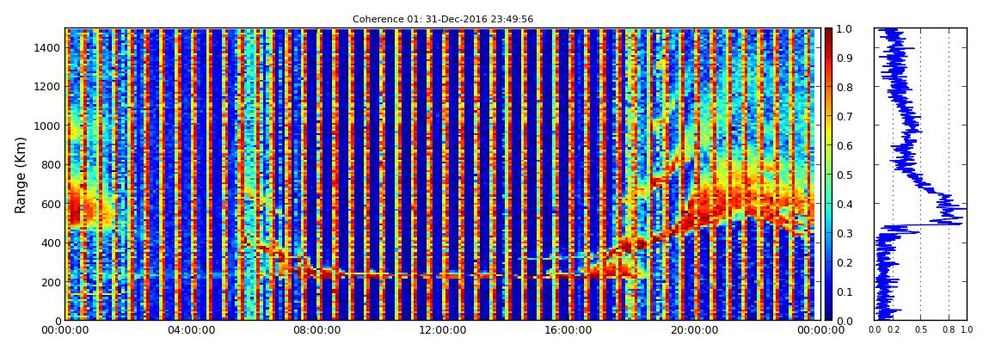This screenshot has width=989, height=350.
Task: Click the colorbar's 0.7 tick label
Action: [x=844, y=116]
